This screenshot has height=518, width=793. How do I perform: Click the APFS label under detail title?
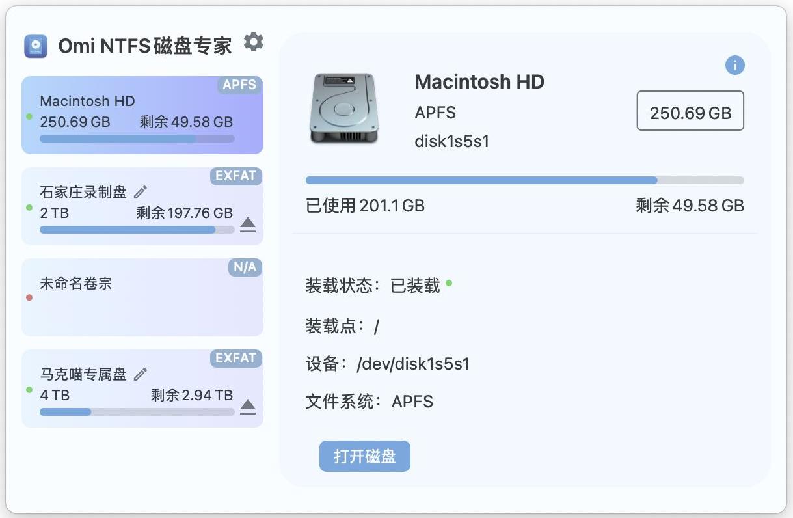[x=435, y=113]
